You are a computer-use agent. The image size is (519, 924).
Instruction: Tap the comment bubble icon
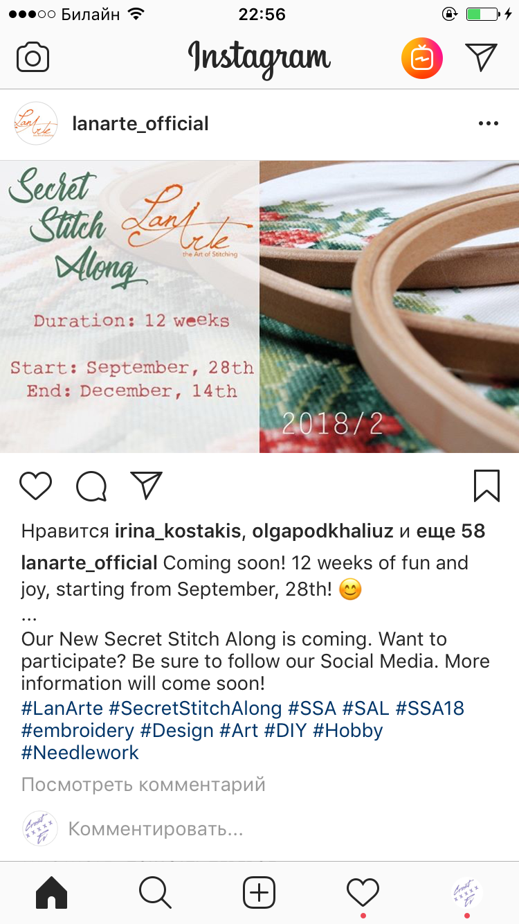91,486
